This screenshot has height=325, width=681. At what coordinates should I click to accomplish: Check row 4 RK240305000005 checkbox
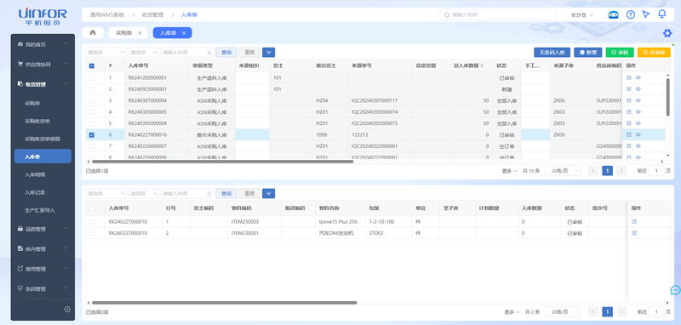pyautogui.click(x=91, y=111)
